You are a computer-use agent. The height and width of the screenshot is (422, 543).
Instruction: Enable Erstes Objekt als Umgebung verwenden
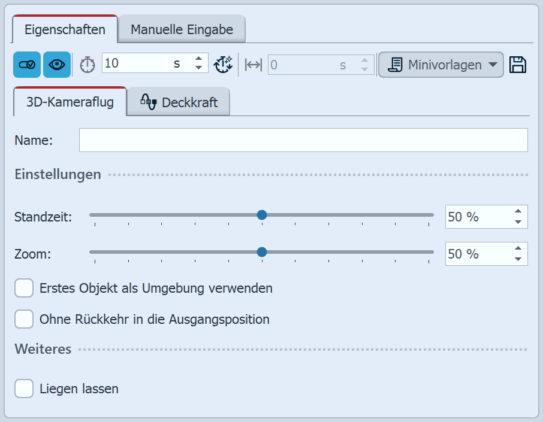23,288
